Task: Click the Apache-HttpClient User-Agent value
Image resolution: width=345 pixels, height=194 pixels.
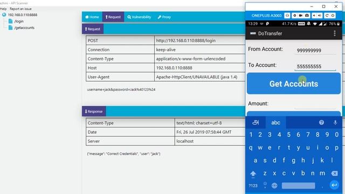Action: (197, 77)
